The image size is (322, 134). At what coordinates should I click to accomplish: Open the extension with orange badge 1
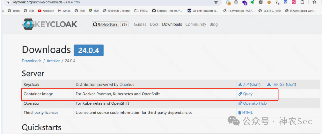(x=228, y=2)
